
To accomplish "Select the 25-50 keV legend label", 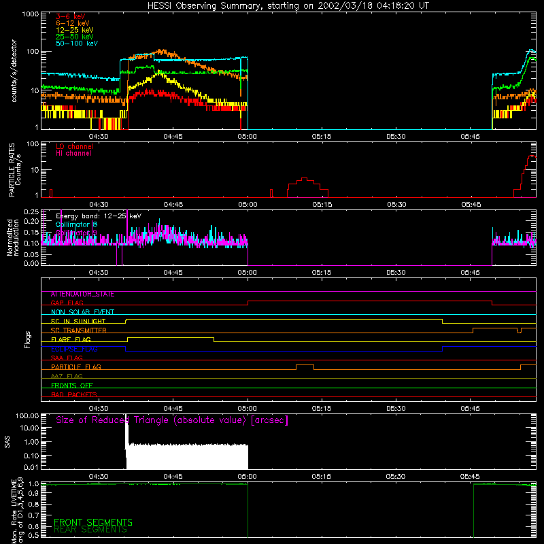I will (75, 37).
